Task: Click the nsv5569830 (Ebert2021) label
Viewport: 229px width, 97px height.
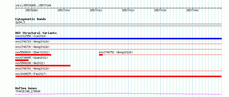Action: [x=32, y=52]
